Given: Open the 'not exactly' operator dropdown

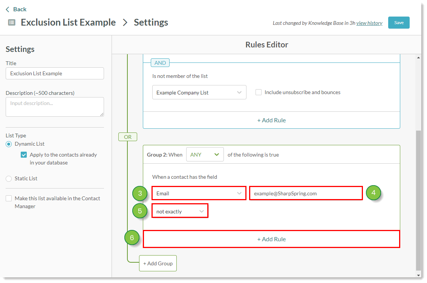Looking at the screenshot, I should (x=180, y=211).
